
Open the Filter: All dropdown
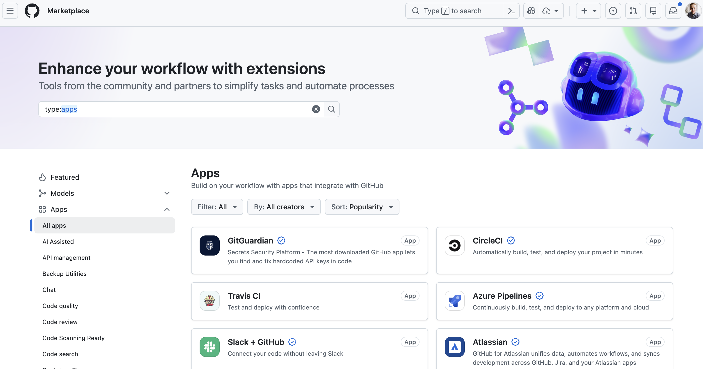tap(217, 207)
